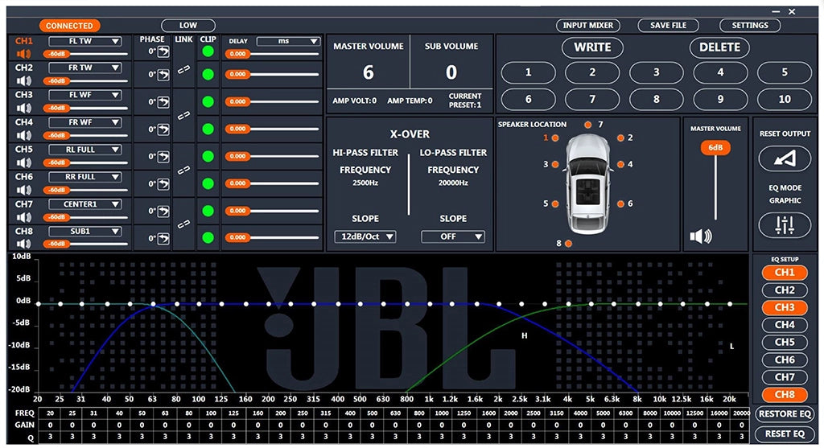Screen dimensions: 824x448
Task: Invert CH5 phase icon
Action: [164, 157]
